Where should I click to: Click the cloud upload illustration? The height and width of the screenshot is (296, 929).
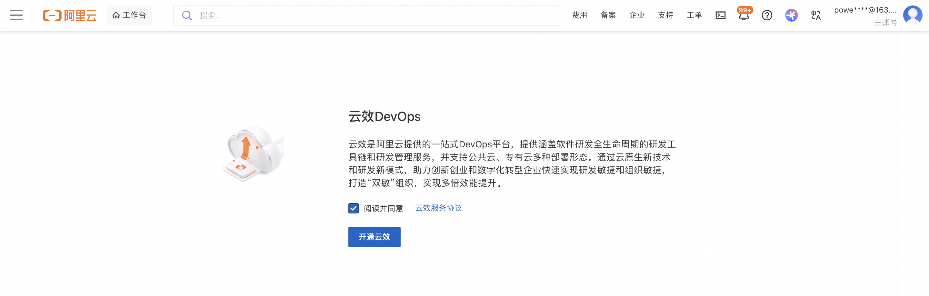(253, 153)
